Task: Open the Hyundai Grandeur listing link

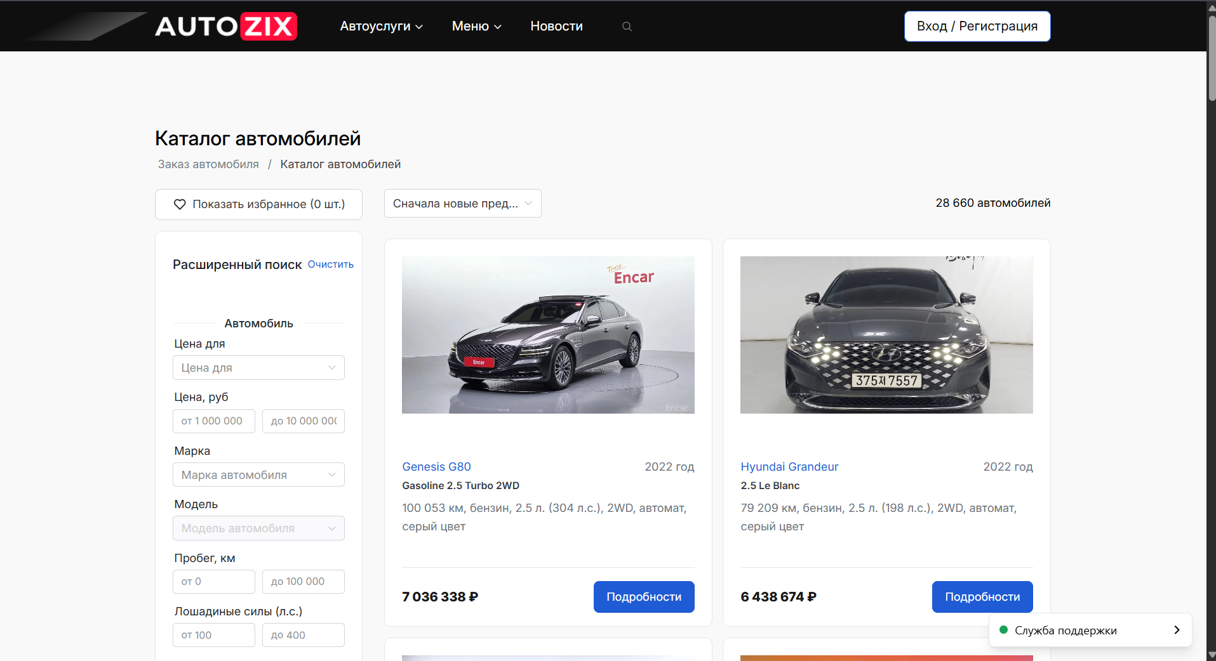Action: [789, 467]
